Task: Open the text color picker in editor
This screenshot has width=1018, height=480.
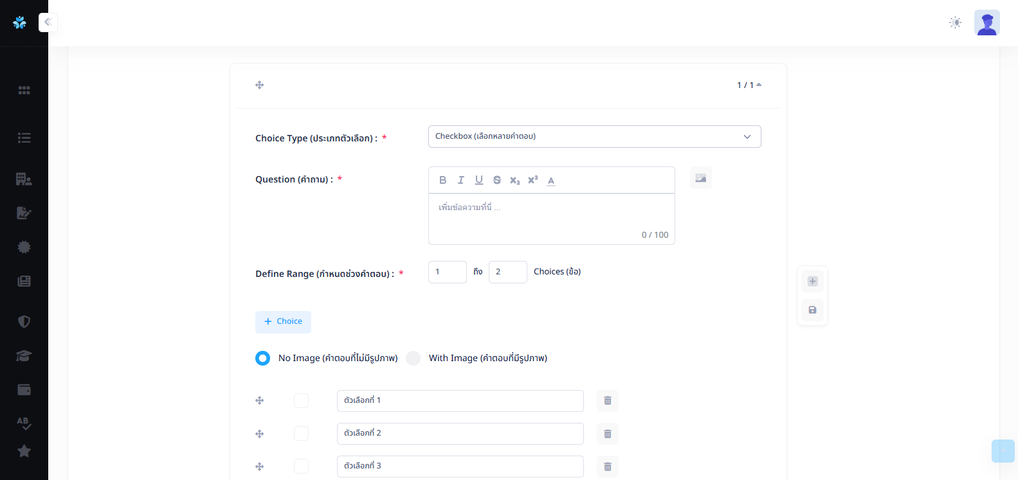Action: pos(551,181)
